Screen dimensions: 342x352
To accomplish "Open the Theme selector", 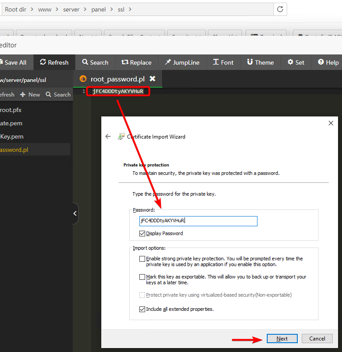I will tap(261, 62).
